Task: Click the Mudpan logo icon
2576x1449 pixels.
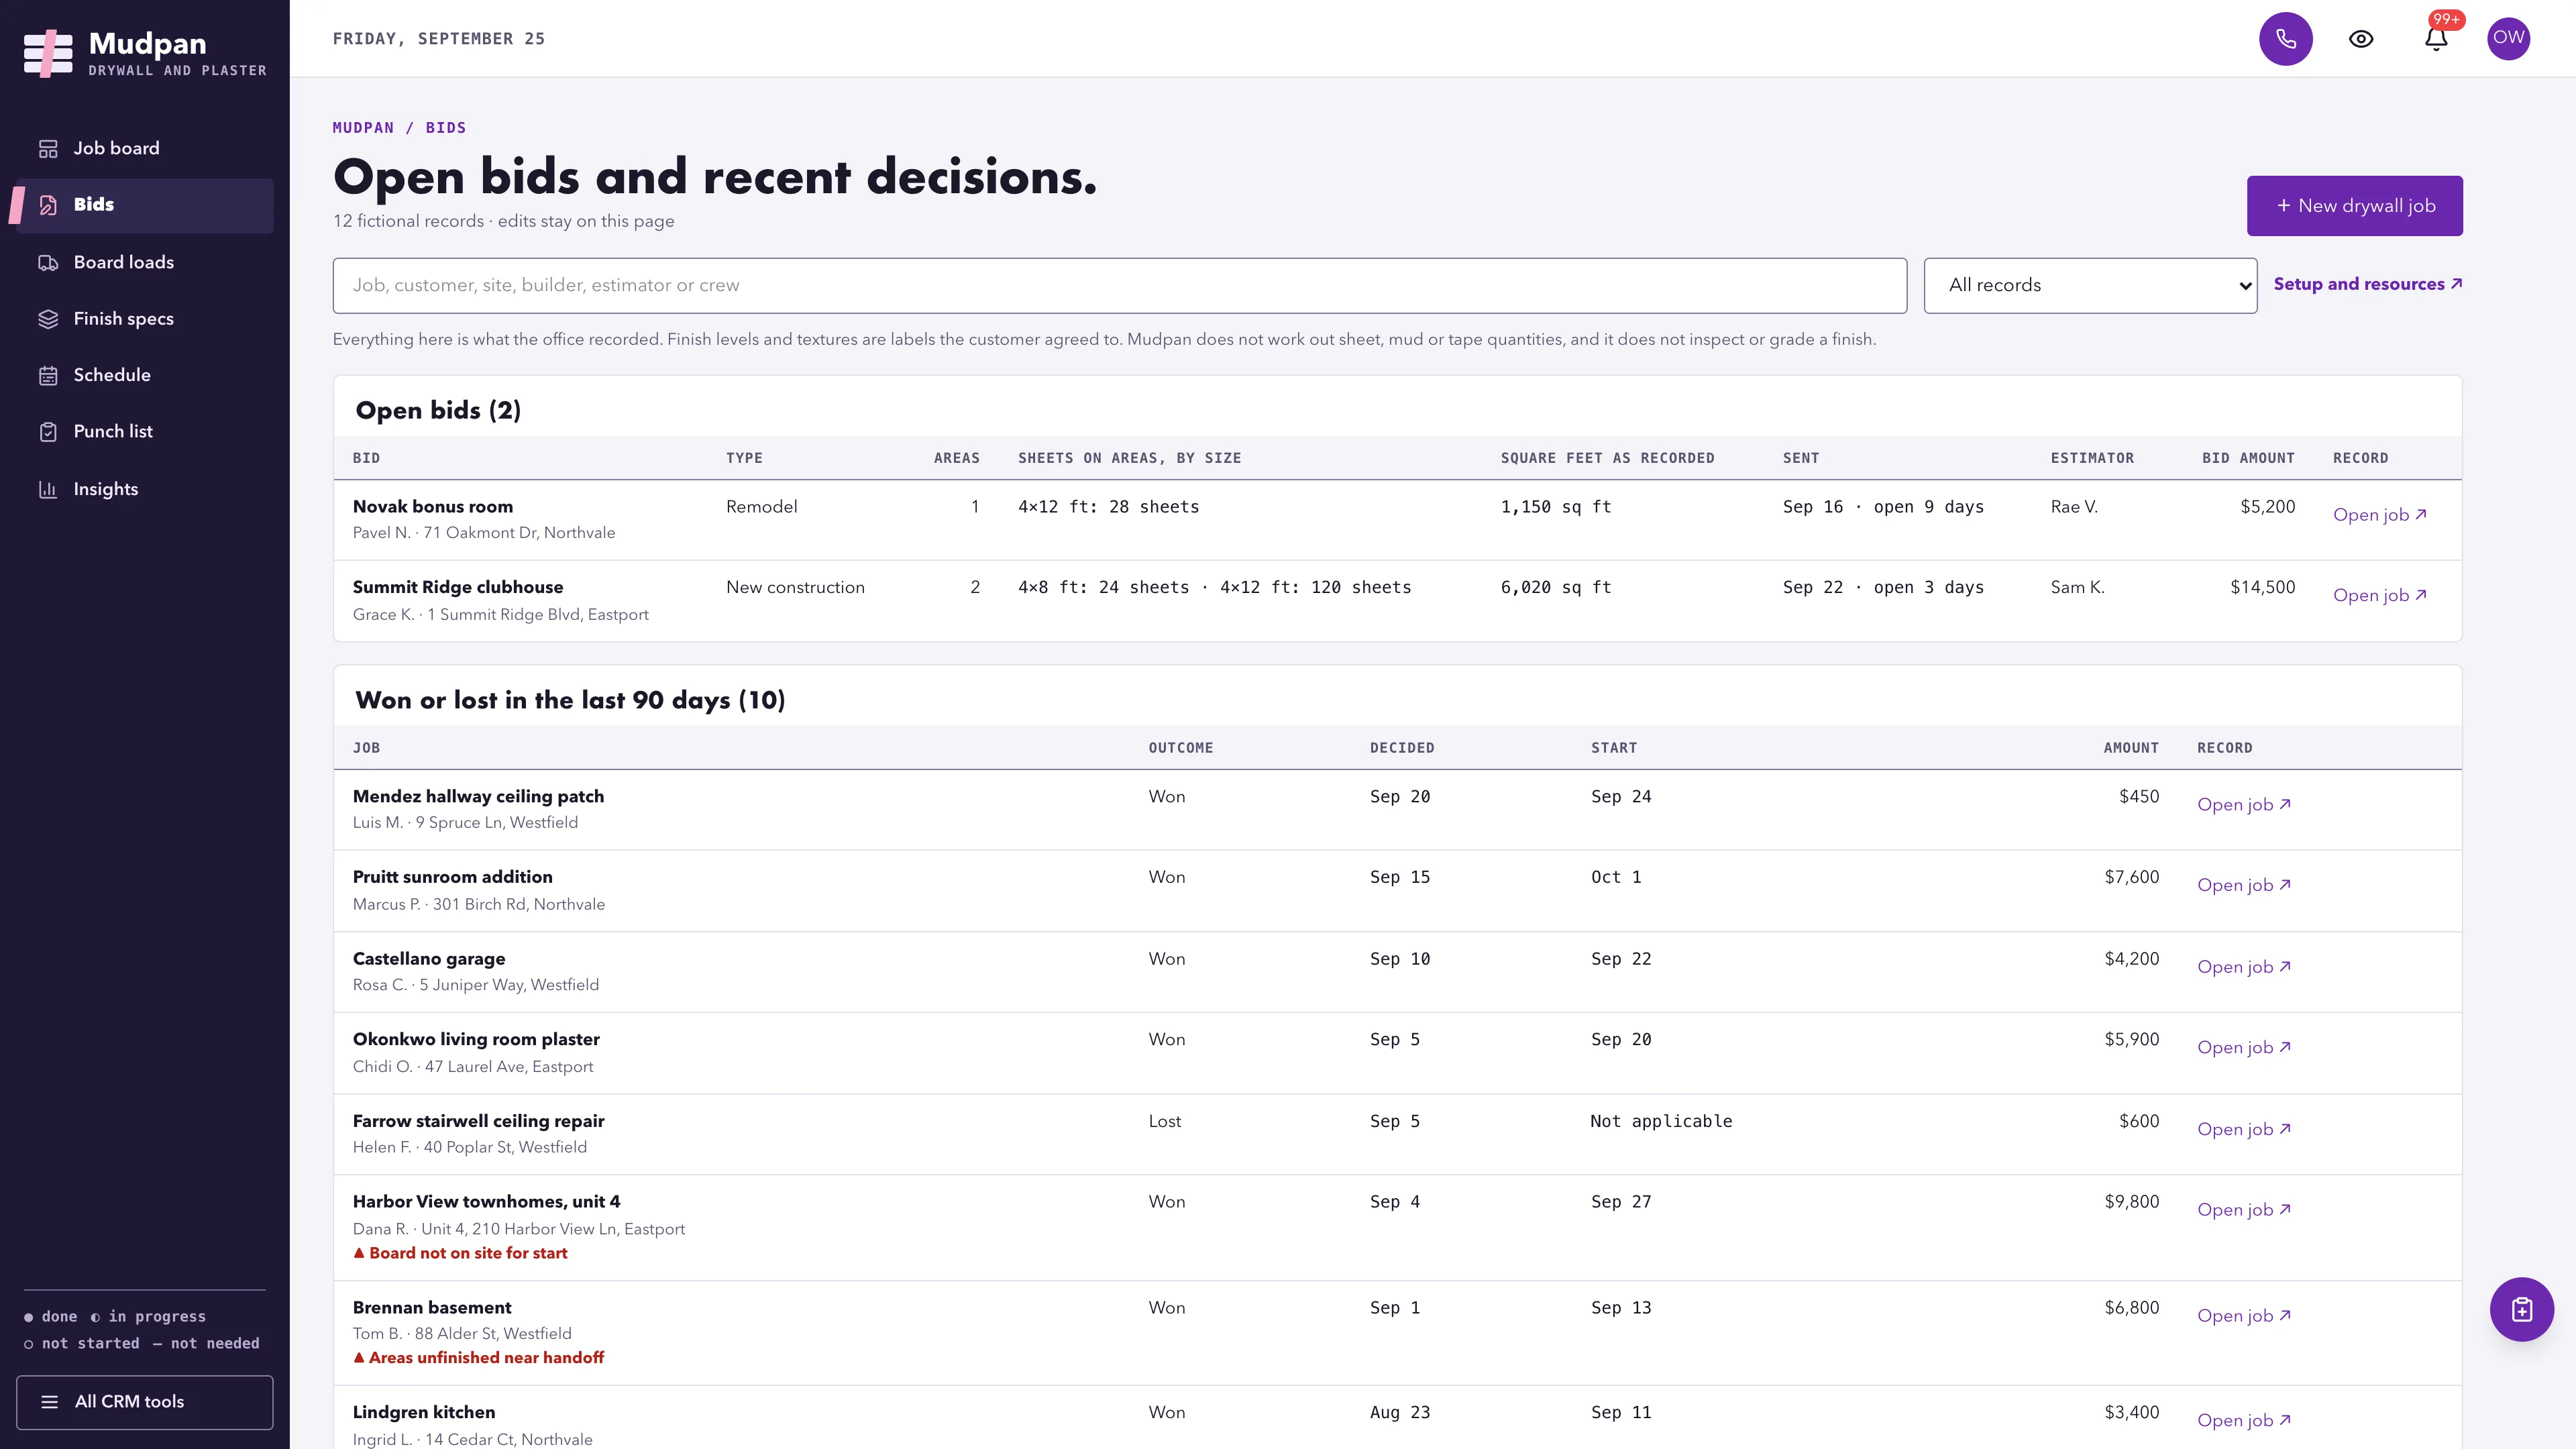Action: (x=48, y=53)
